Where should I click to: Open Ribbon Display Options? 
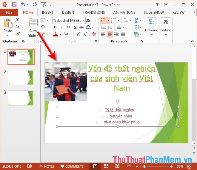[x=166, y=5]
